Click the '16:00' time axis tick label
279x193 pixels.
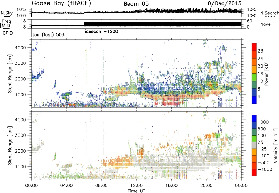tap(171, 186)
